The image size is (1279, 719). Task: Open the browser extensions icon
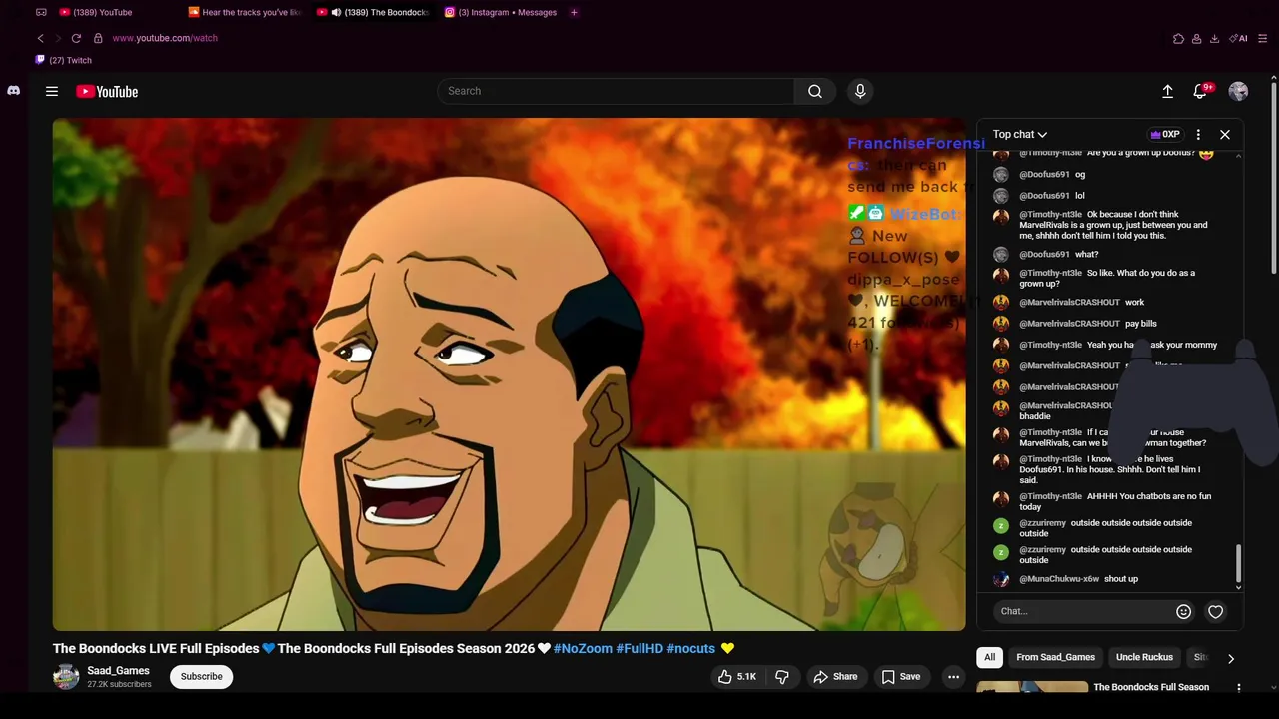(x=1178, y=38)
